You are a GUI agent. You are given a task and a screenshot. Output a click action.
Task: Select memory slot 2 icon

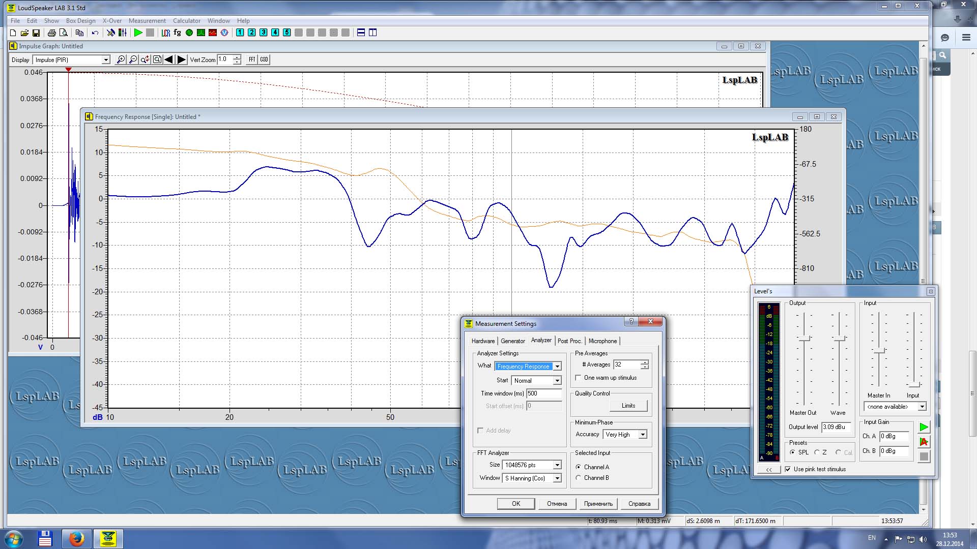252,33
